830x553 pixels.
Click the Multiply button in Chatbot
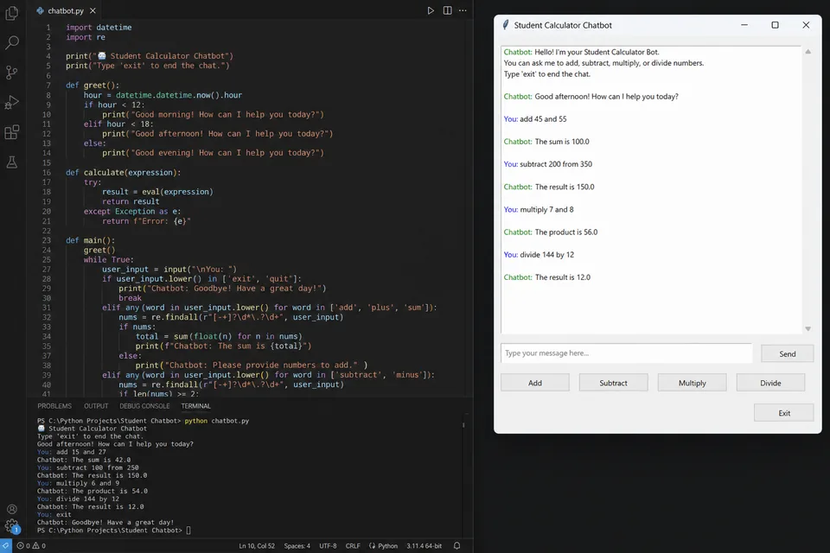coord(692,383)
